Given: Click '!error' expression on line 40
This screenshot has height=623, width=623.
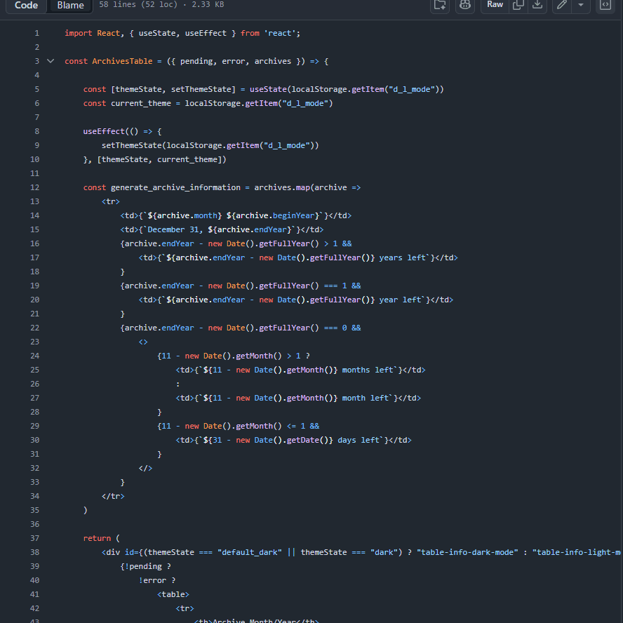Looking at the screenshot, I should [x=152, y=580].
